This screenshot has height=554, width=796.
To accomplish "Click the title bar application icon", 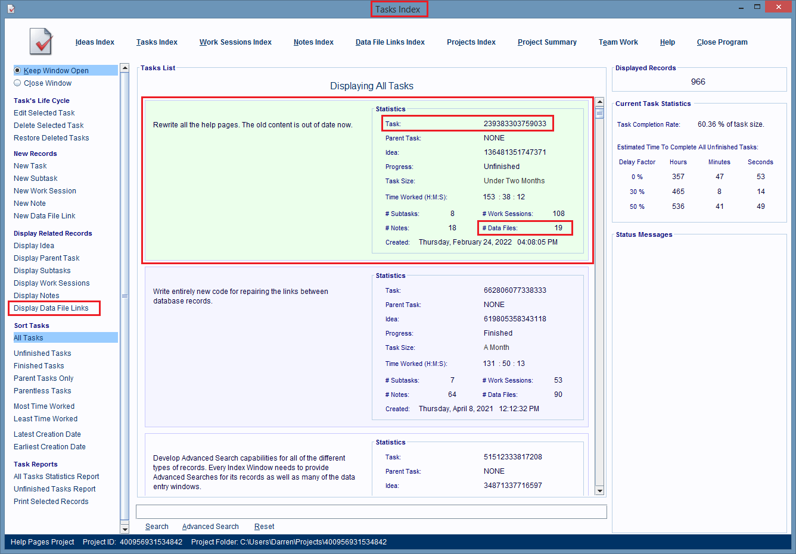I will point(11,9).
